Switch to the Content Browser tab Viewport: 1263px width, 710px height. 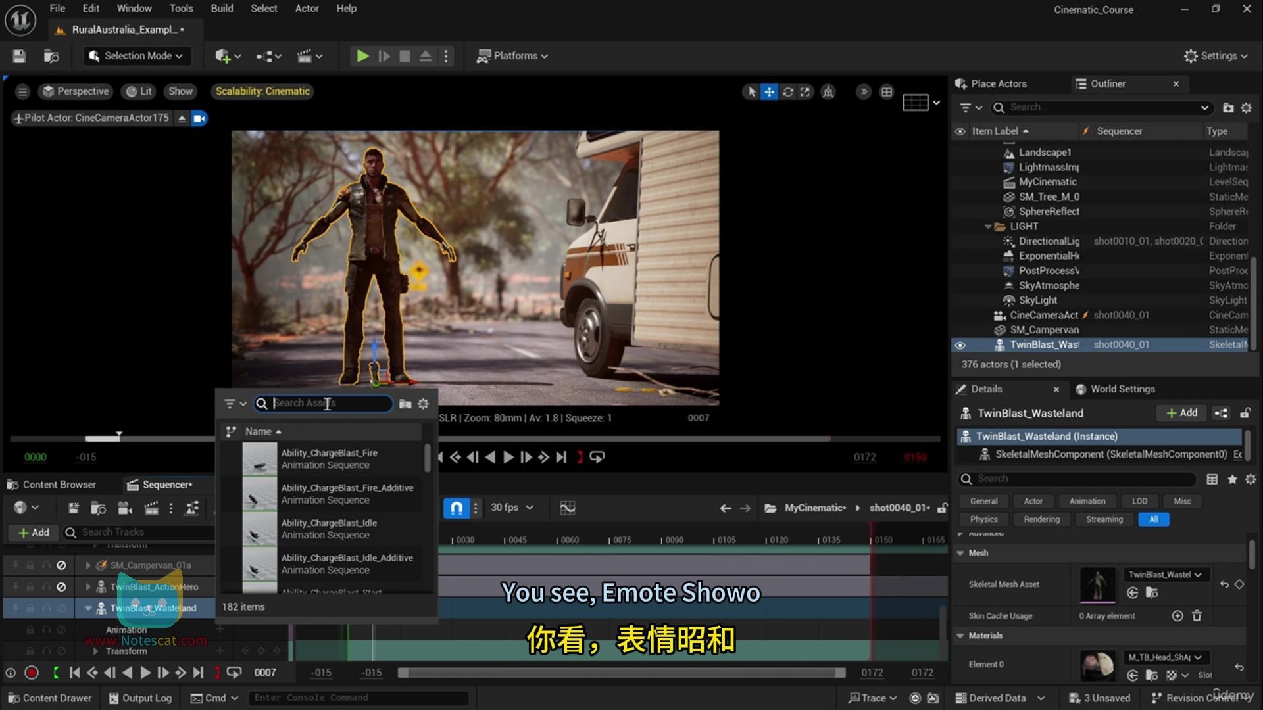tap(52, 485)
